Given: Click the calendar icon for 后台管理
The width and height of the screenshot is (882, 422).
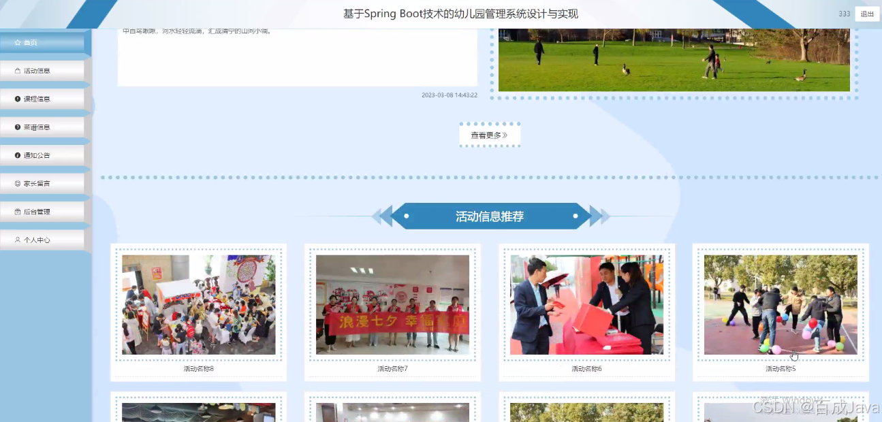Looking at the screenshot, I should tap(18, 212).
